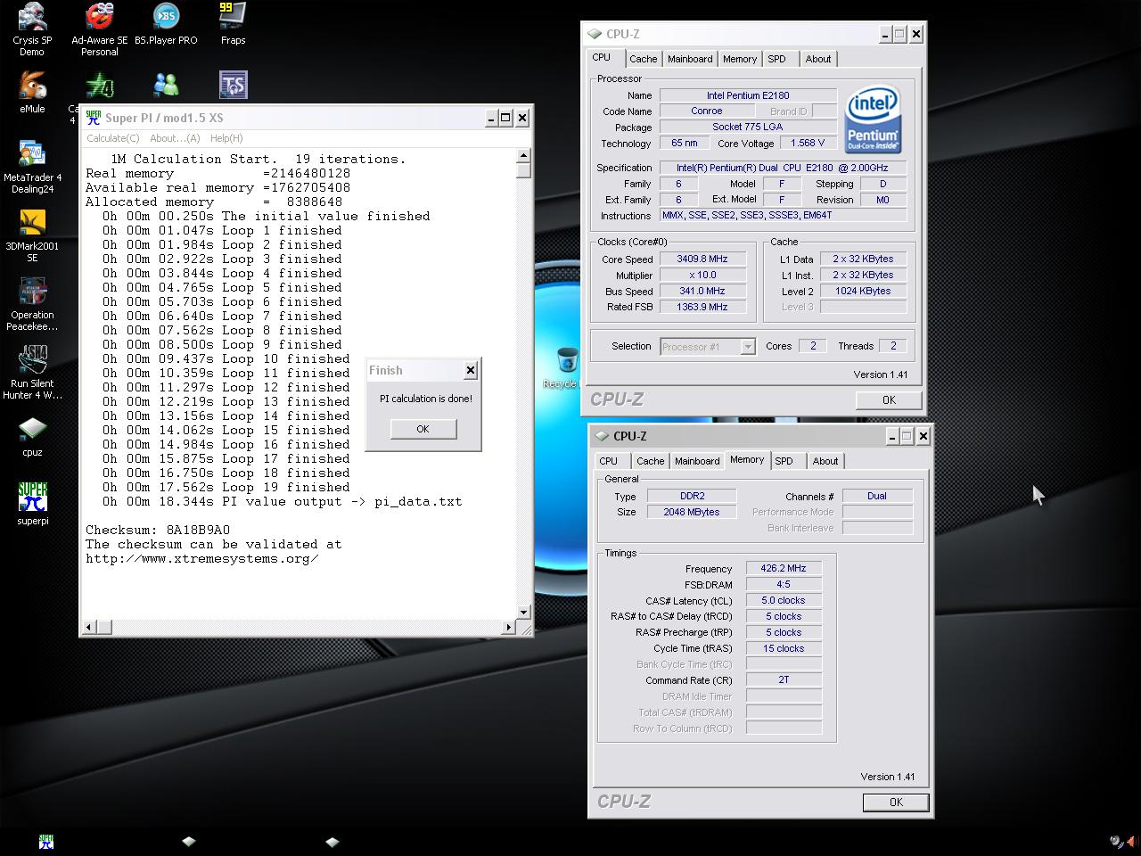Click Super PI vertical scrollbar down arrow
The width and height of the screenshot is (1141, 856).
point(523,613)
